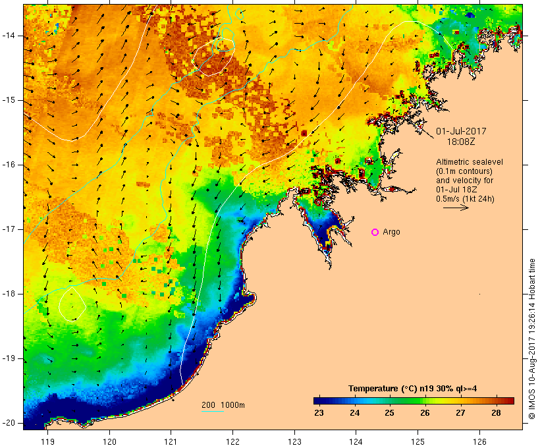Click the 'and velocity for' text line
This screenshot has width=540, height=448.
464,181
